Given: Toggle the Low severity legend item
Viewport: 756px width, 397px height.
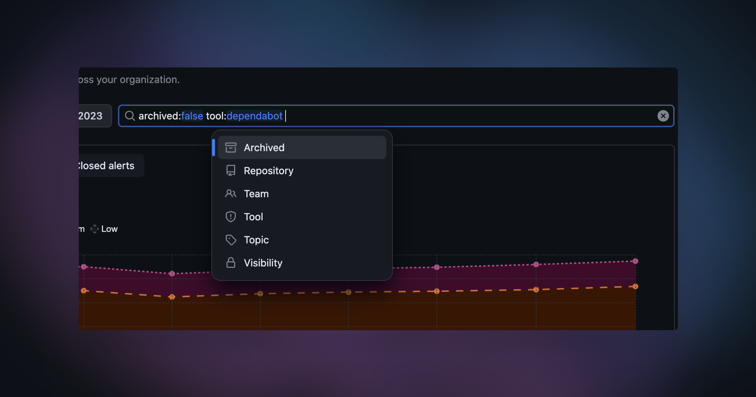Looking at the screenshot, I should [x=104, y=229].
